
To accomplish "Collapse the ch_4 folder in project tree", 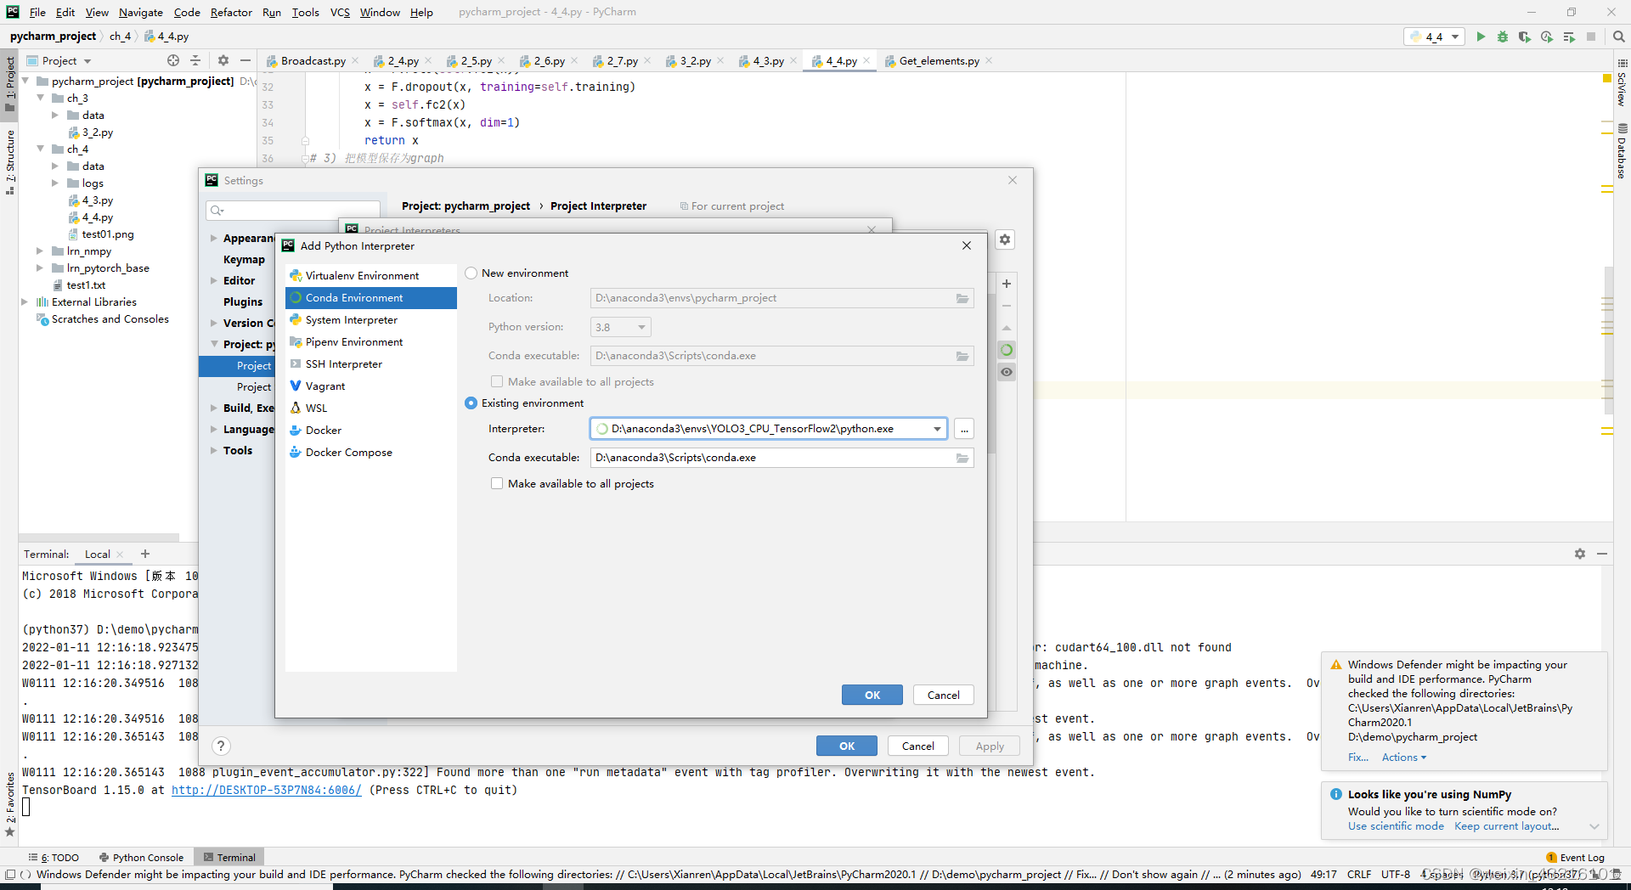I will click(41, 149).
